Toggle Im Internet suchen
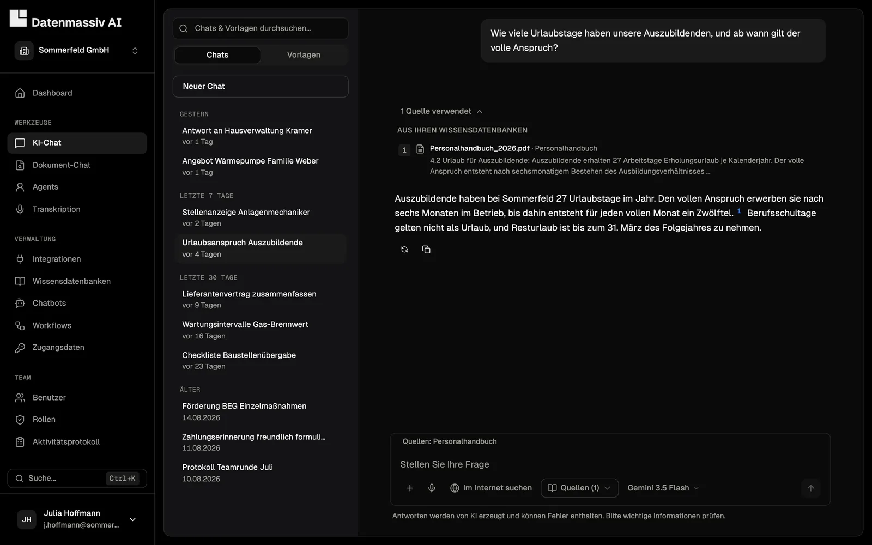872x545 pixels. pyautogui.click(x=491, y=488)
